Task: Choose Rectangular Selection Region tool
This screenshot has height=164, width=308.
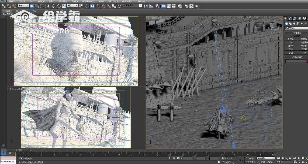Action: click(42, 6)
